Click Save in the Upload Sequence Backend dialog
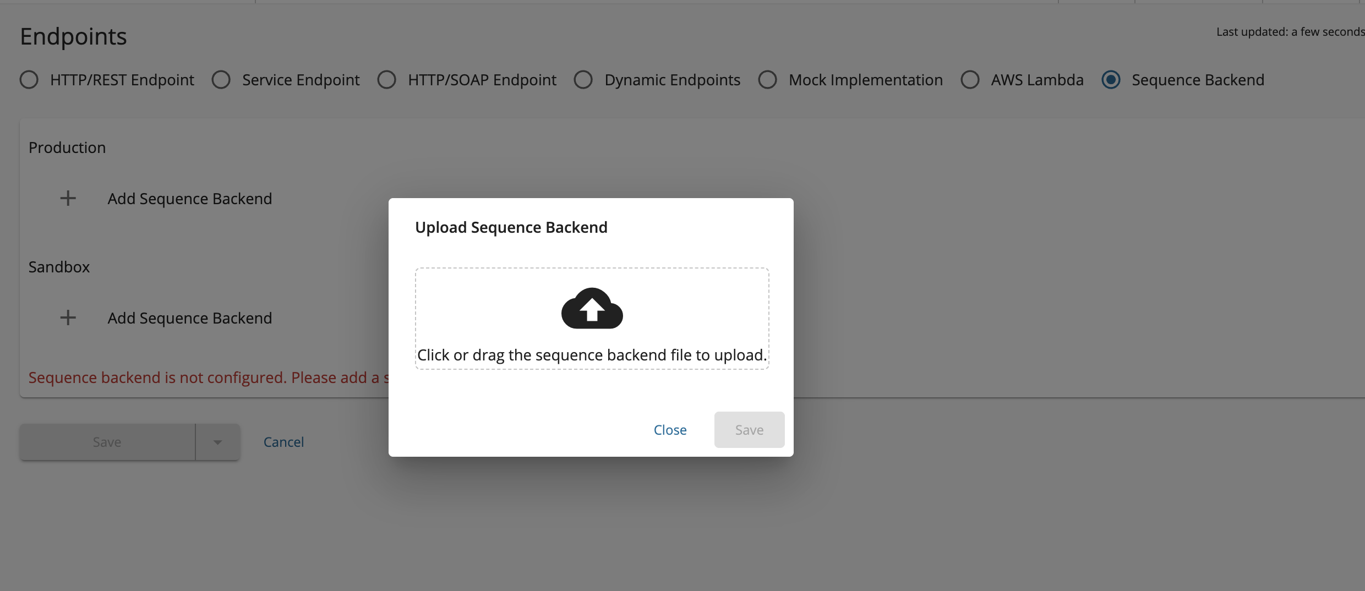The width and height of the screenshot is (1365, 591). coord(749,430)
